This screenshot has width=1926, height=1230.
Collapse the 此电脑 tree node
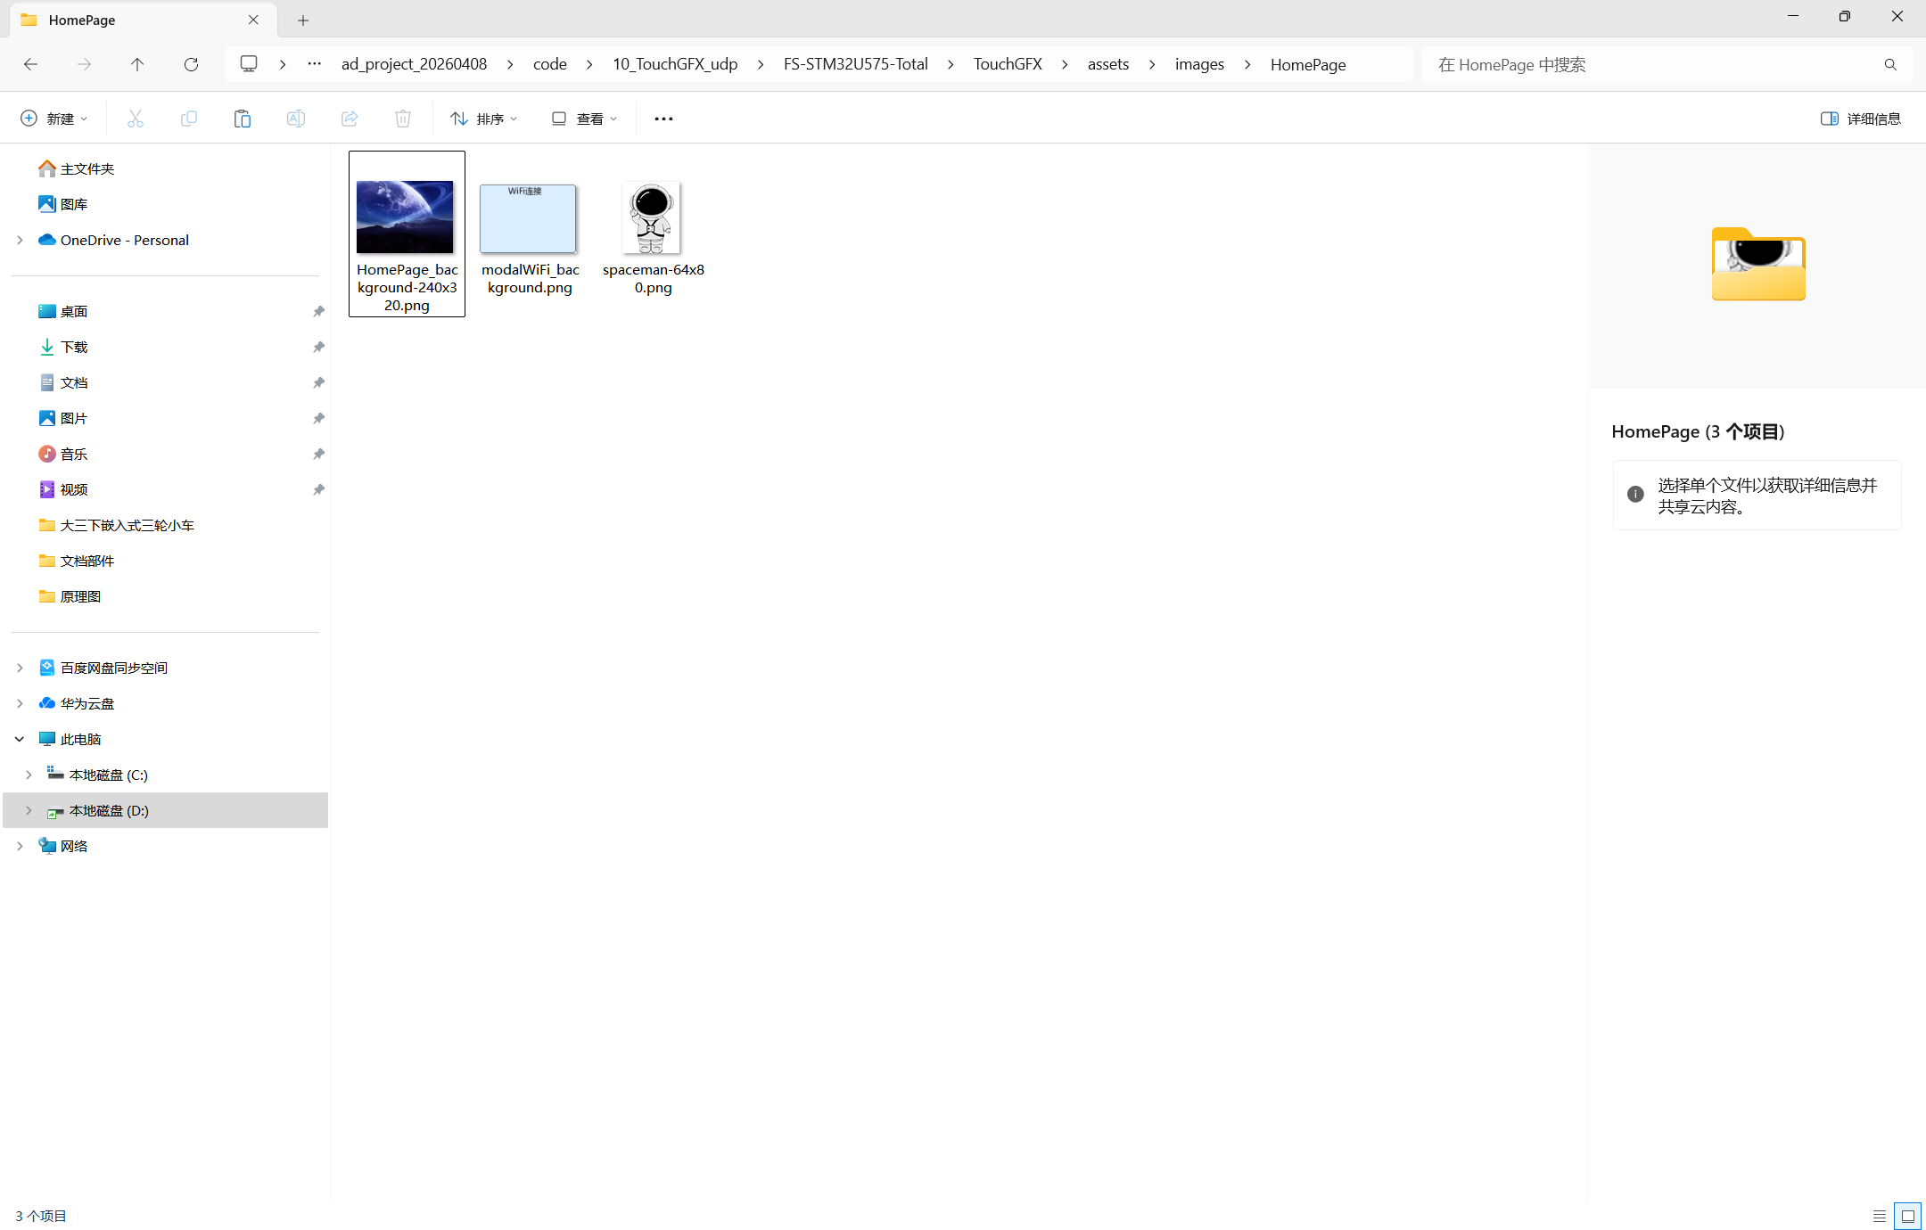[x=20, y=739]
